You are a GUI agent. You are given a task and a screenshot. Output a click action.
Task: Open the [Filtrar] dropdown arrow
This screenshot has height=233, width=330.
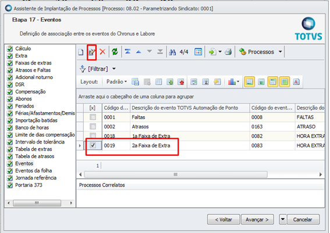(x=114, y=69)
